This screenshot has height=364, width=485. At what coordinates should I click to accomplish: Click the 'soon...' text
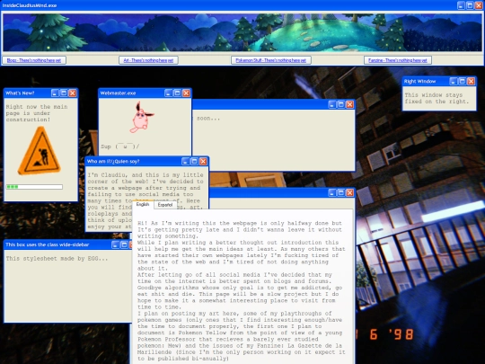click(x=208, y=119)
